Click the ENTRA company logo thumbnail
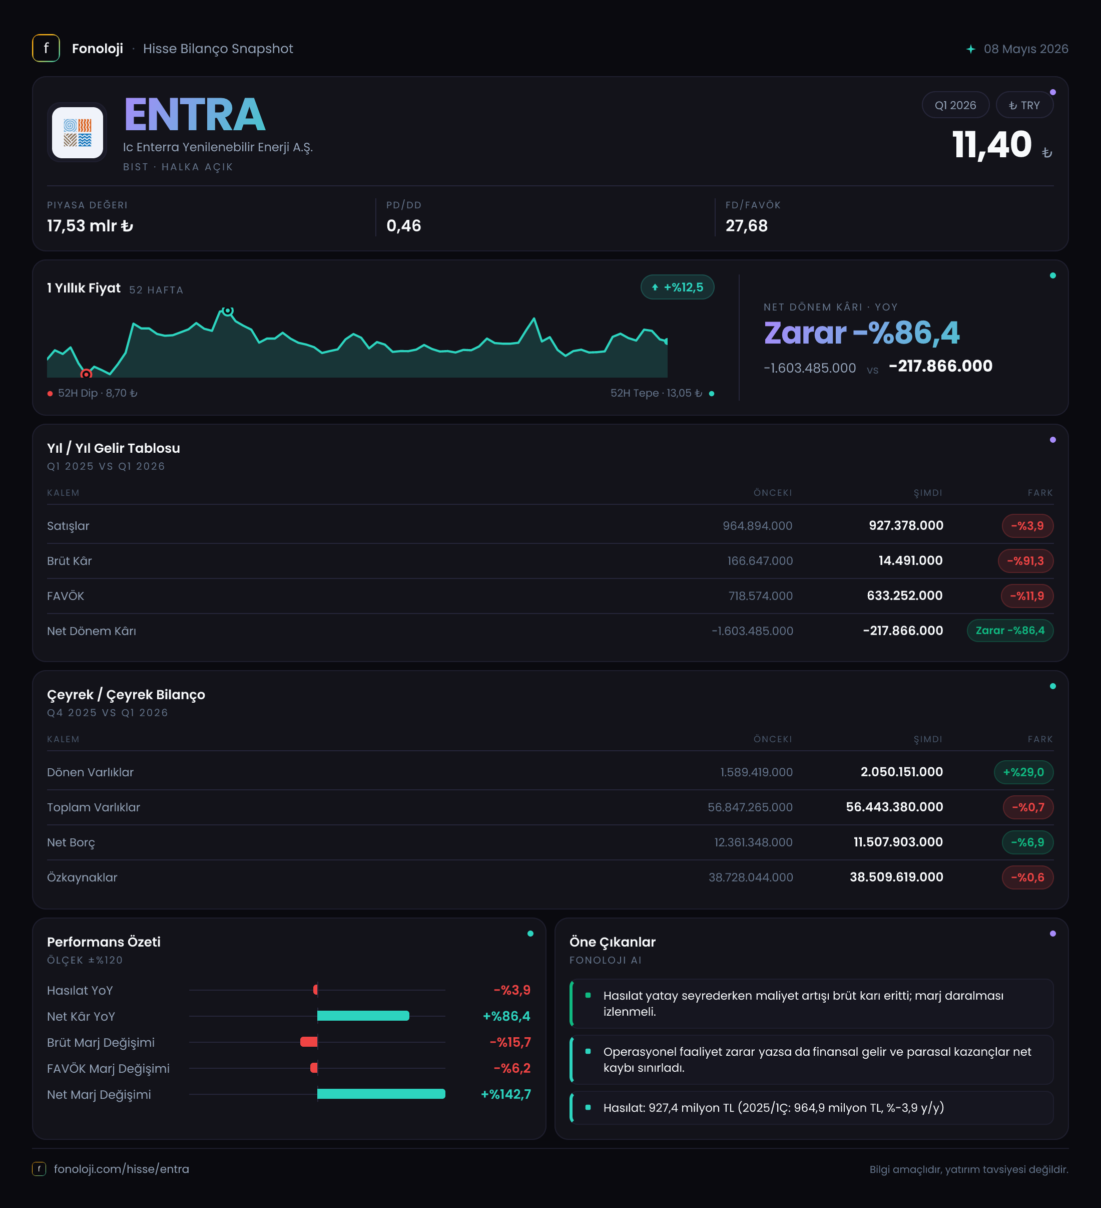This screenshot has width=1101, height=1208. click(77, 132)
